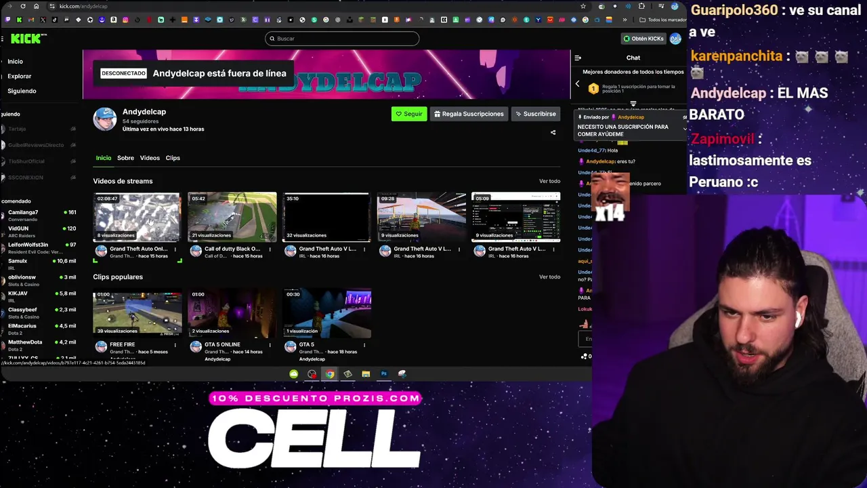Open options menu for Grand Theft Auto Online video
867x488 pixels.
pyautogui.click(x=175, y=249)
